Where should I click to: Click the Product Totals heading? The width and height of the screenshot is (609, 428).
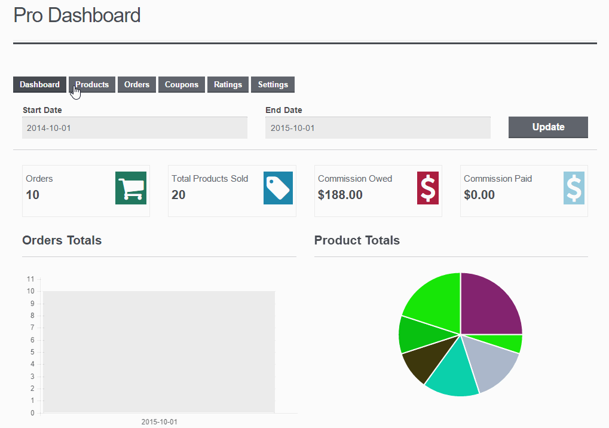(357, 240)
